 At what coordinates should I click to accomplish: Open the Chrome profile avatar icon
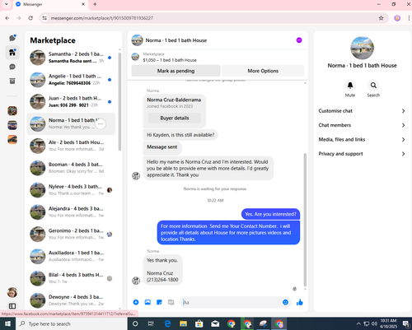click(397, 18)
